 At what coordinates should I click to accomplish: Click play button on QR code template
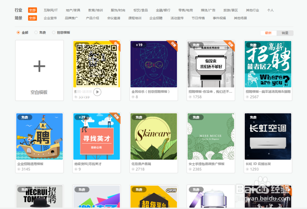97,92
